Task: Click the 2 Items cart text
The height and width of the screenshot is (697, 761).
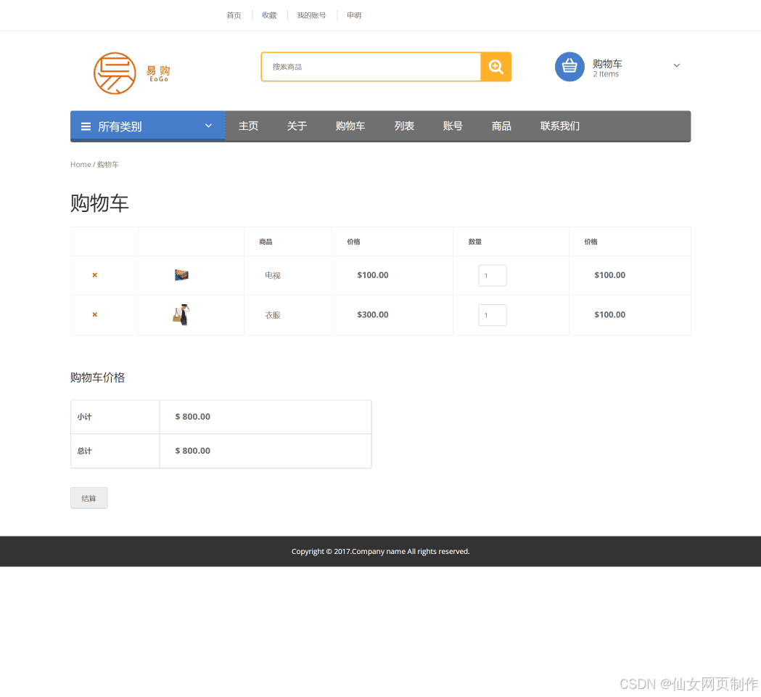Action: coord(606,74)
